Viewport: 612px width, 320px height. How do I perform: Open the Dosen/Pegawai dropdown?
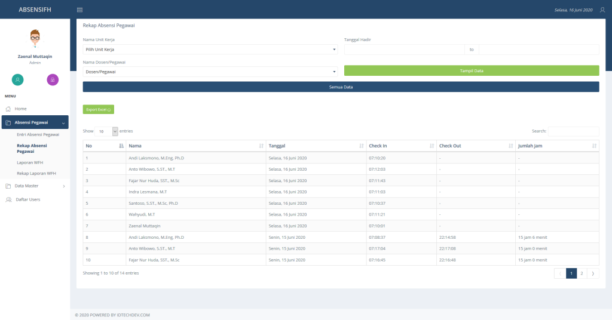point(210,72)
